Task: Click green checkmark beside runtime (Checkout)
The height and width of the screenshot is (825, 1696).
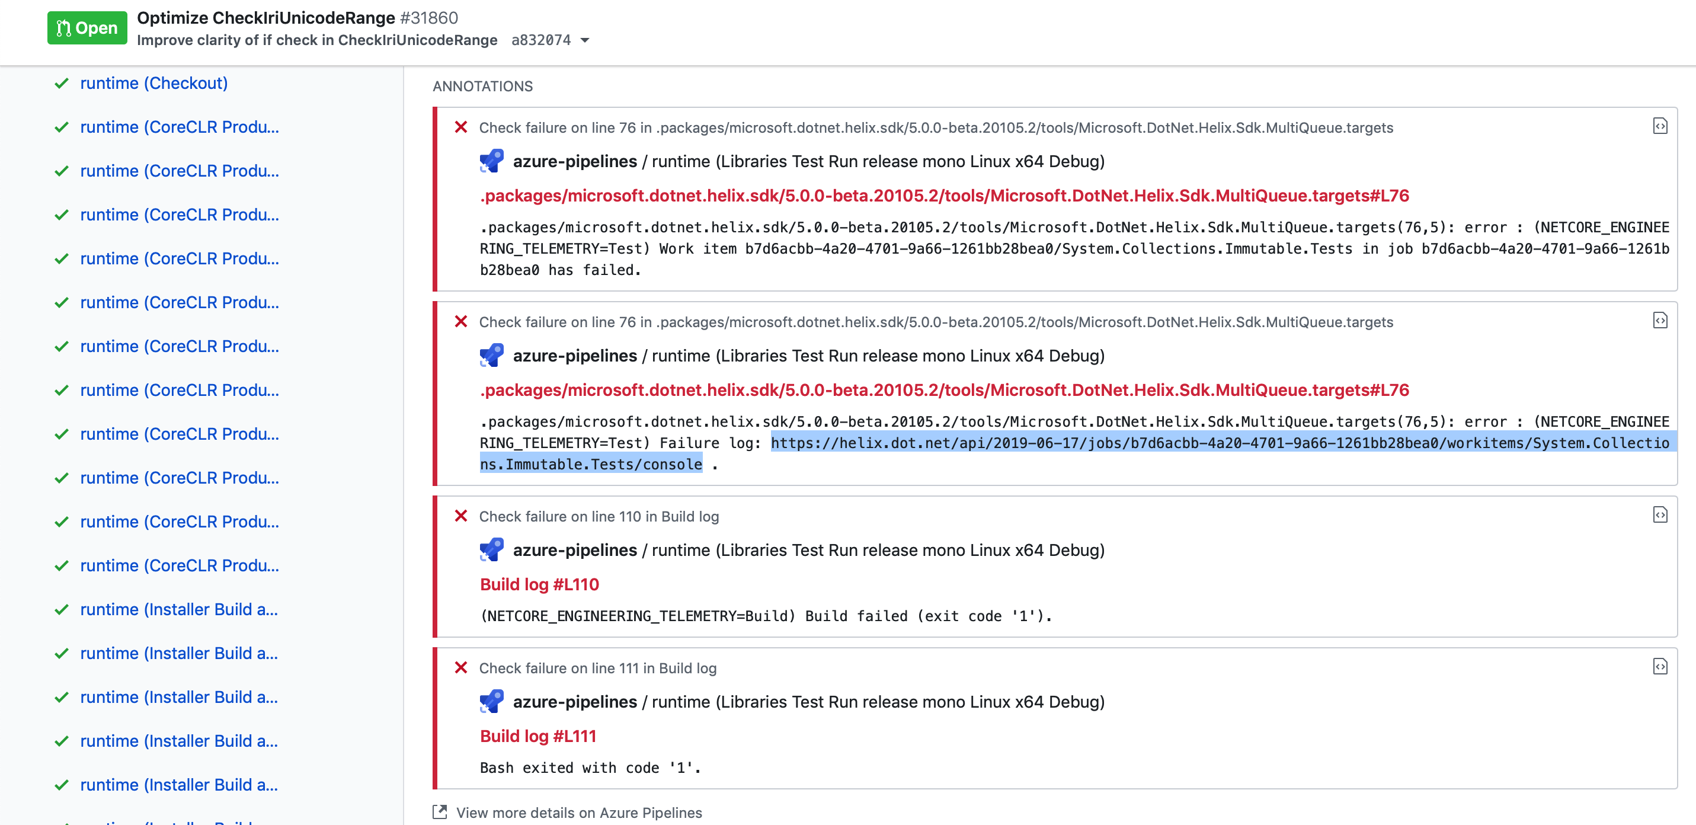Action: click(x=61, y=84)
